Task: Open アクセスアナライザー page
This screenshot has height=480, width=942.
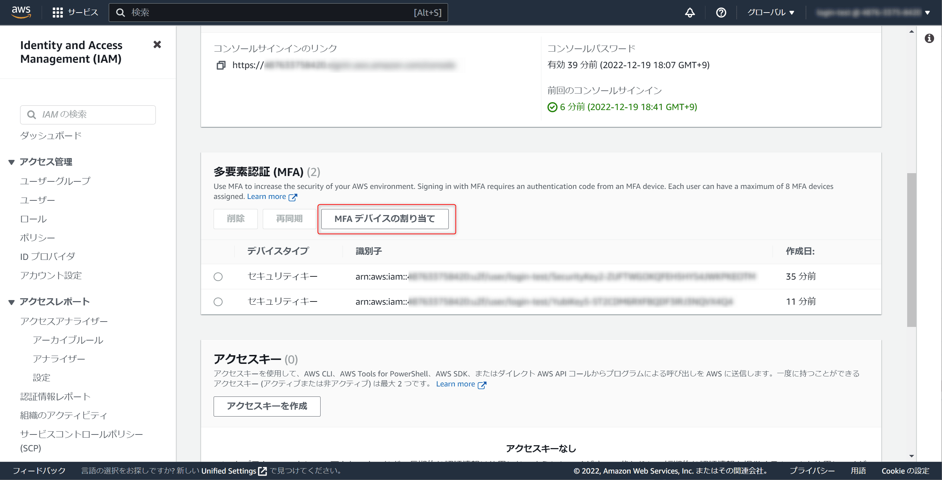Action: [64, 321]
